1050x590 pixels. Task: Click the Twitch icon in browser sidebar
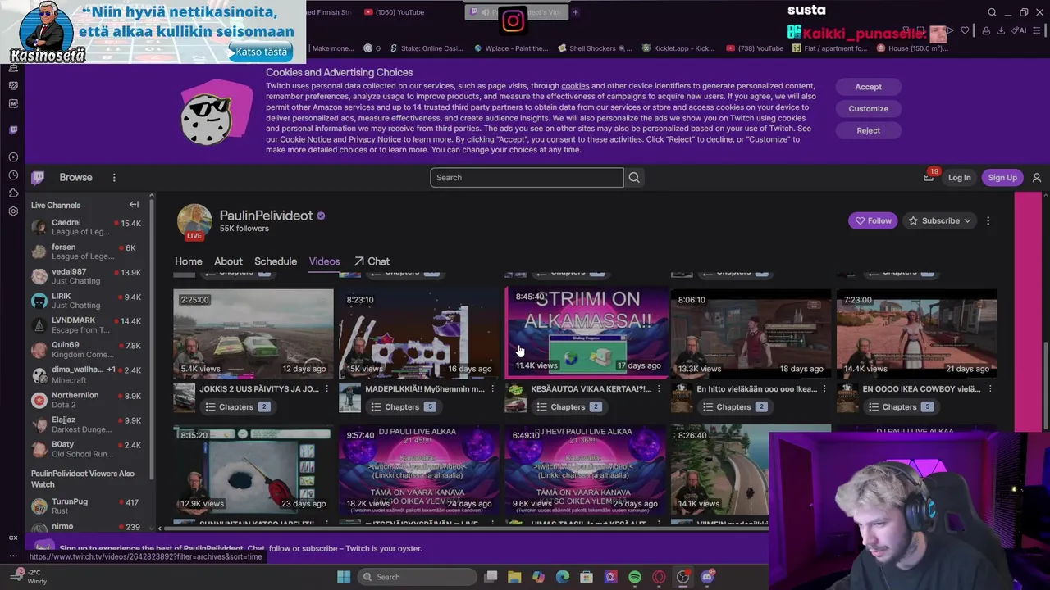[x=13, y=129]
